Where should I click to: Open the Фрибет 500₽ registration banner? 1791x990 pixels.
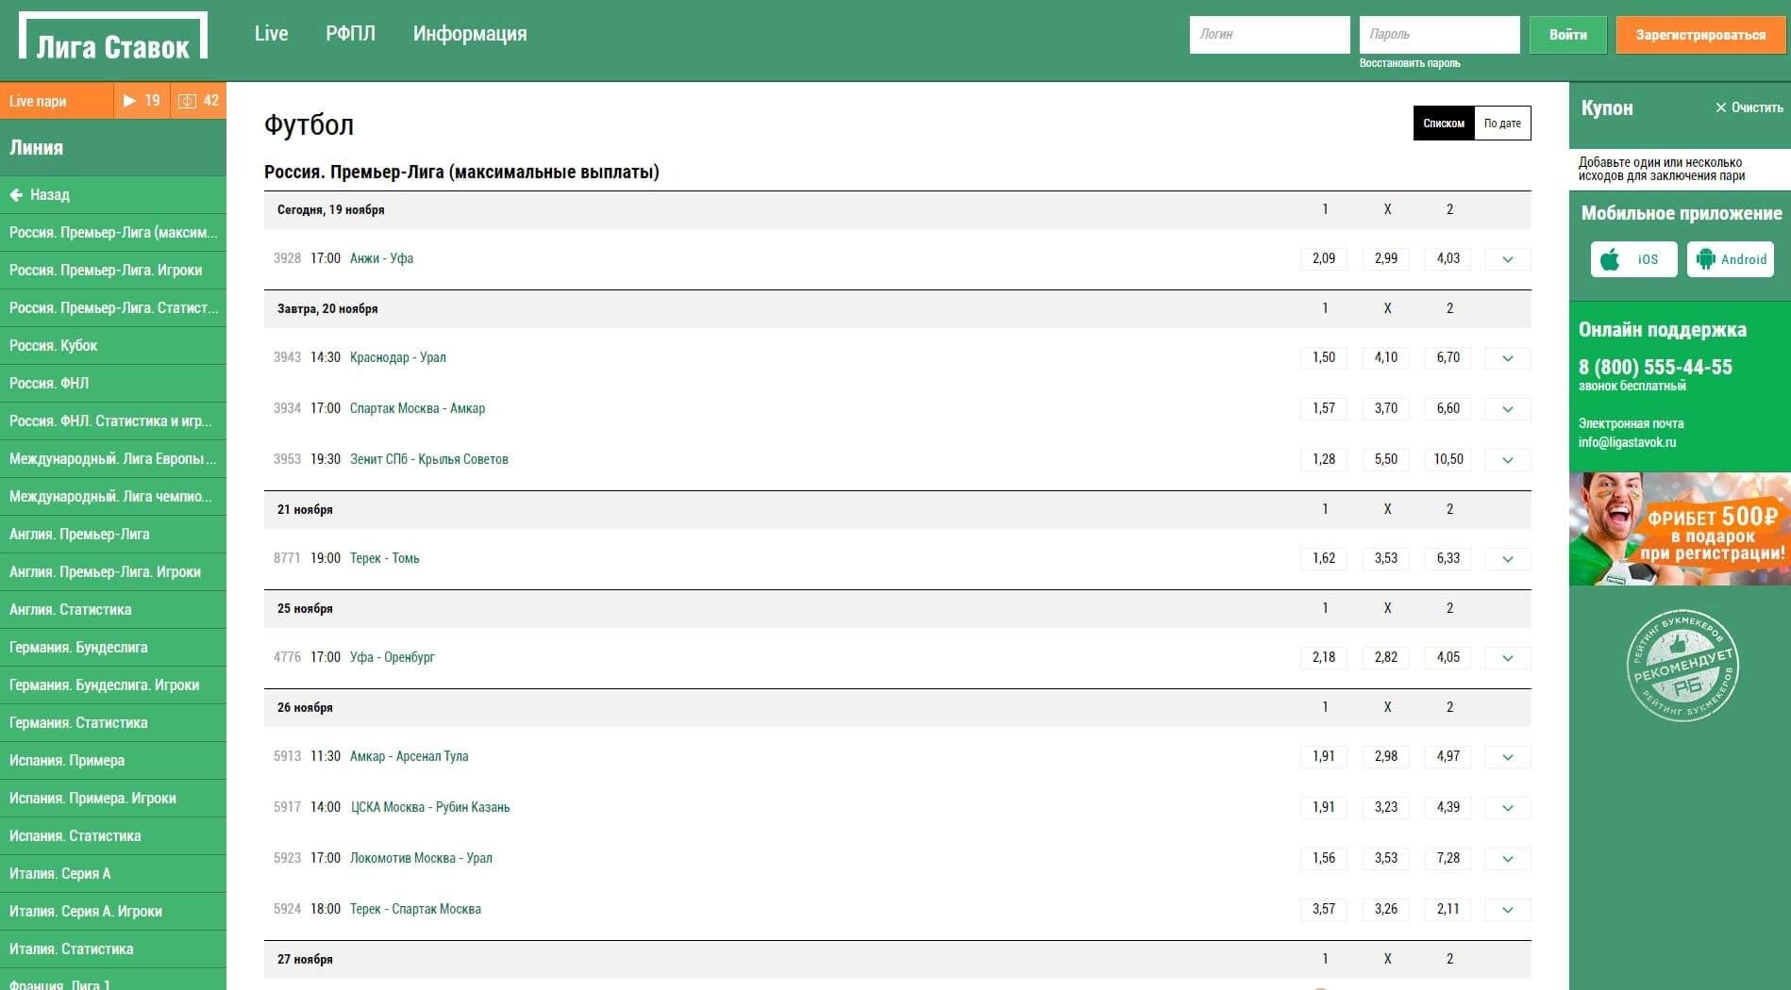pos(1680,529)
